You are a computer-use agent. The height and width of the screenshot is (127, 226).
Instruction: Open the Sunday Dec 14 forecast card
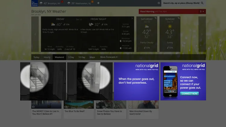click(170, 34)
